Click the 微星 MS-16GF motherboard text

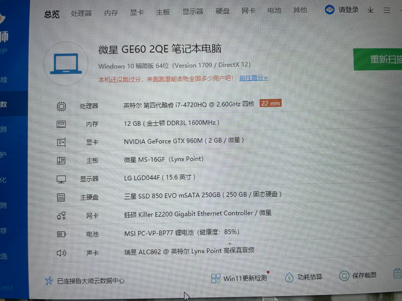coord(163,159)
